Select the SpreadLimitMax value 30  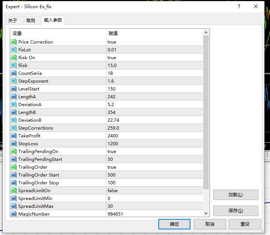coord(110,206)
